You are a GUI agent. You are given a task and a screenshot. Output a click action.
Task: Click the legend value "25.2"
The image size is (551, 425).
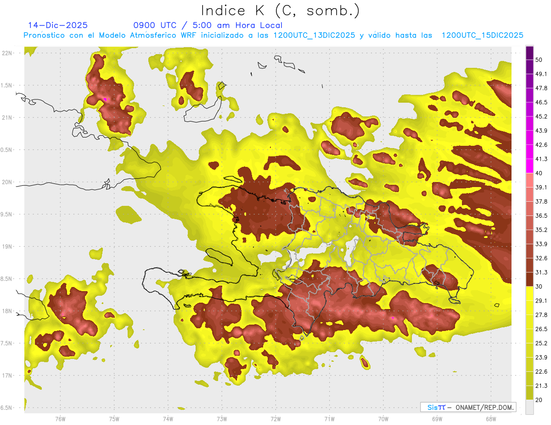point(542,343)
